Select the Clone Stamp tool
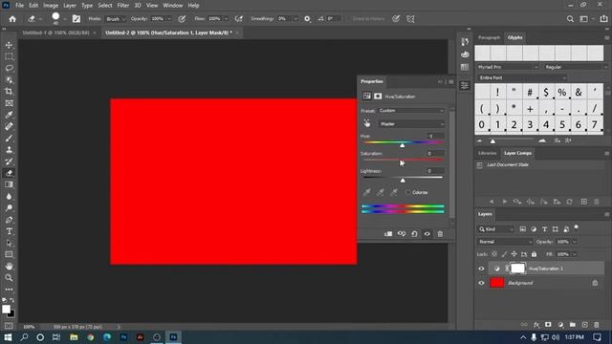 9,150
